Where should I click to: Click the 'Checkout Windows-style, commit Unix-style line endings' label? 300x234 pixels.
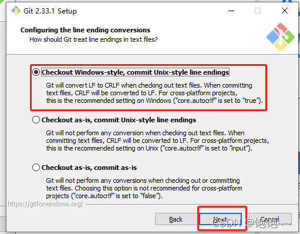click(x=135, y=72)
